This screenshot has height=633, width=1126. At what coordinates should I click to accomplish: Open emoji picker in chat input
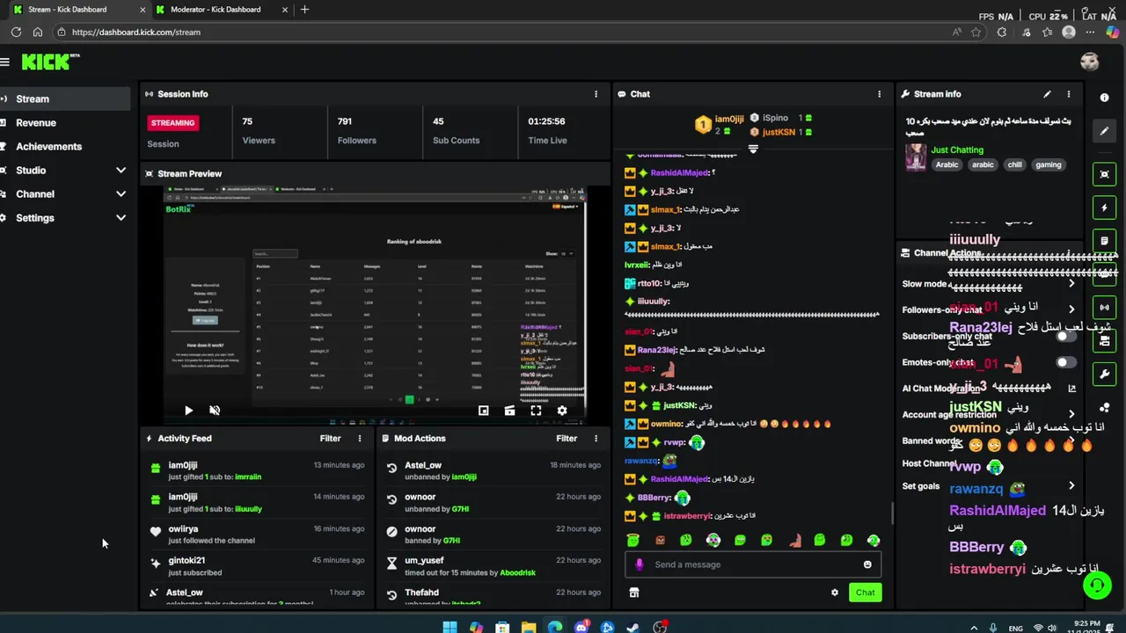867,564
